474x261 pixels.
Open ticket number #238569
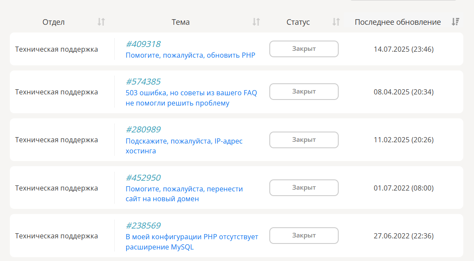click(x=143, y=226)
